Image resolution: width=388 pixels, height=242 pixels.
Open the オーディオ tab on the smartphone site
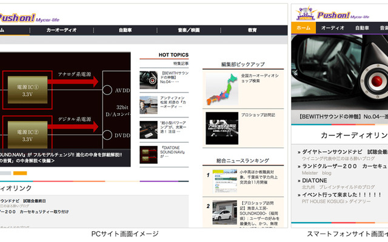333,28
